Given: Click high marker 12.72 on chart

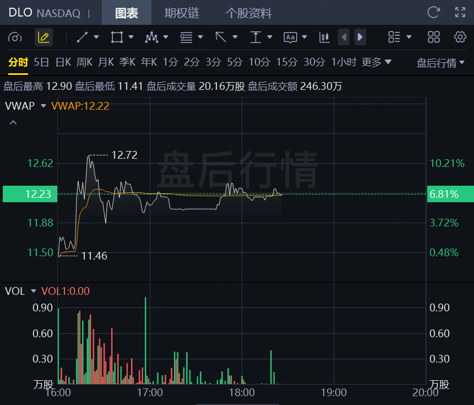Looking at the screenshot, I should pos(124,155).
